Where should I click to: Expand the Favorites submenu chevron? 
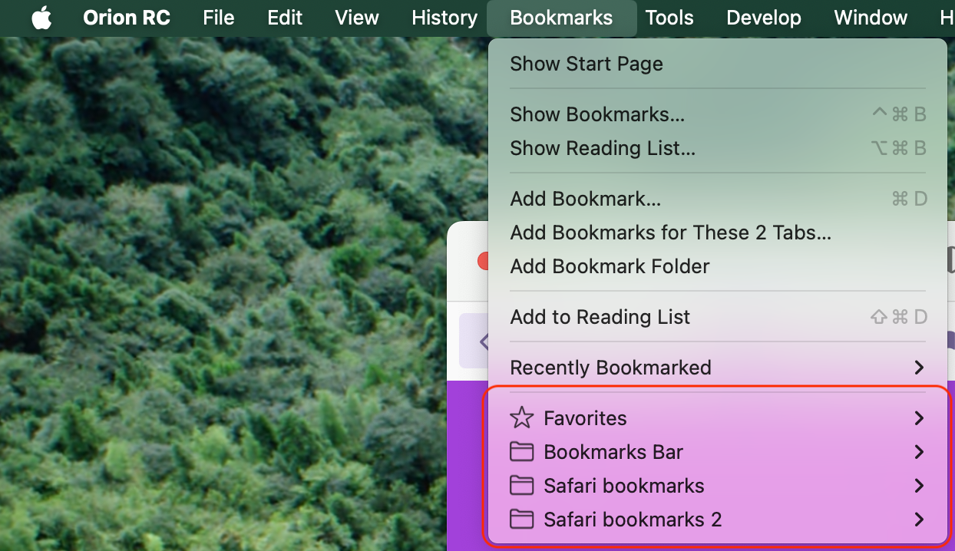pos(919,418)
